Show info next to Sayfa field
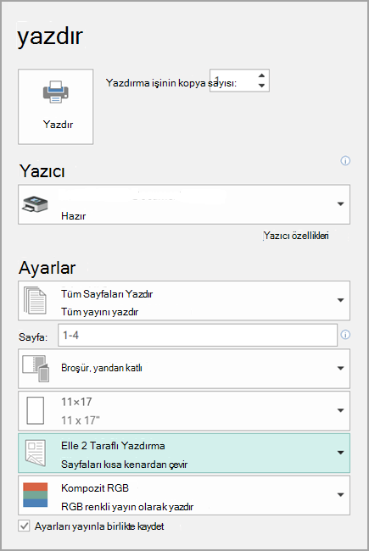 tap(345, 335)
